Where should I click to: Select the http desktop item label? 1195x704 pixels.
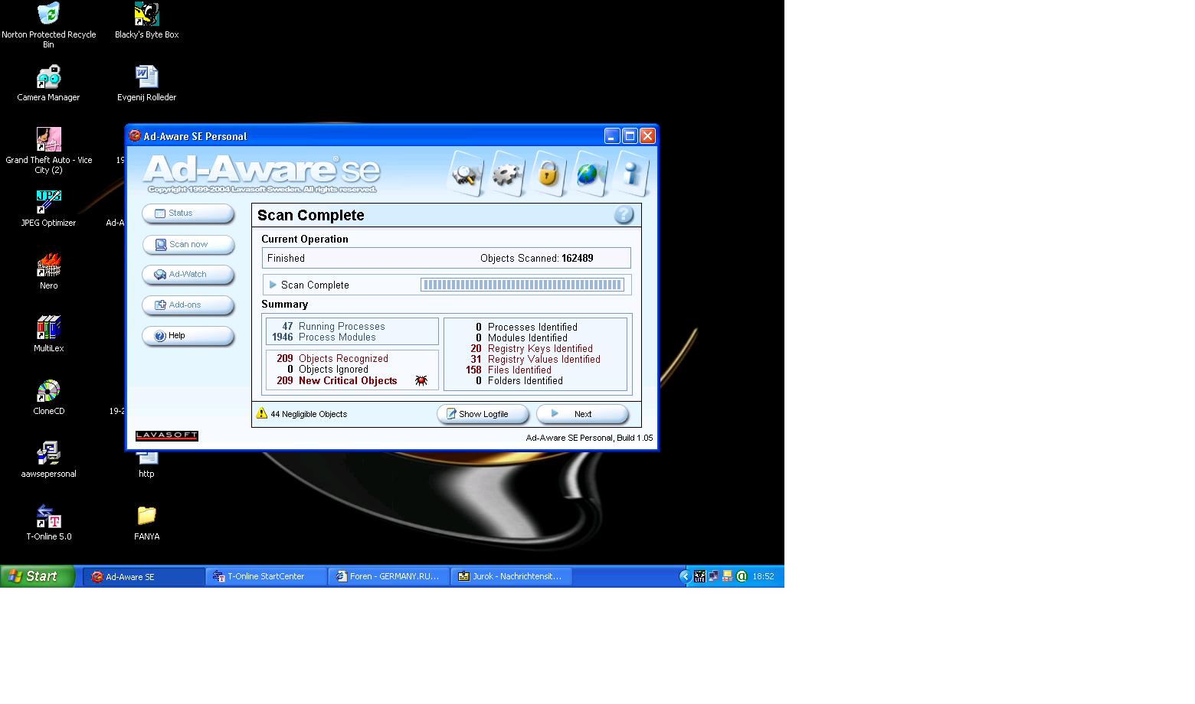click(x=146, y=474)
